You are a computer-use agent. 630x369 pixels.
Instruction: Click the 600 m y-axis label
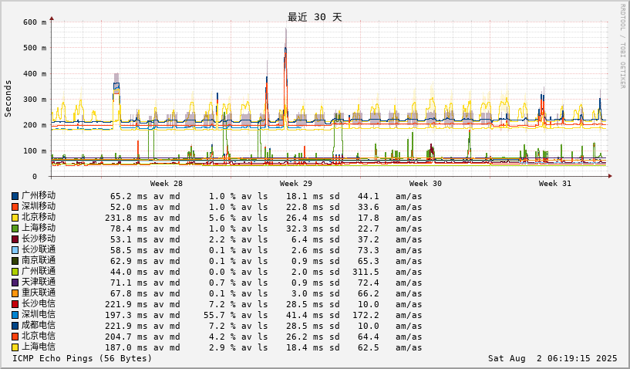(x=35, y=22)
